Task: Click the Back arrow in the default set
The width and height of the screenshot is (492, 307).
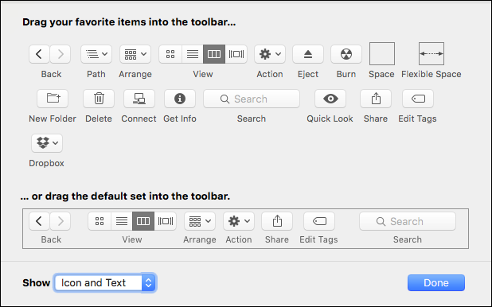Action: tap(39, 221)
